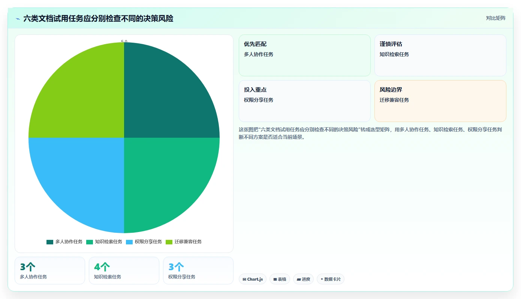The image size is (521, 299).
Task: Click 多人协作任务 text in 优先匹配 card
Action: click(259, 54)
